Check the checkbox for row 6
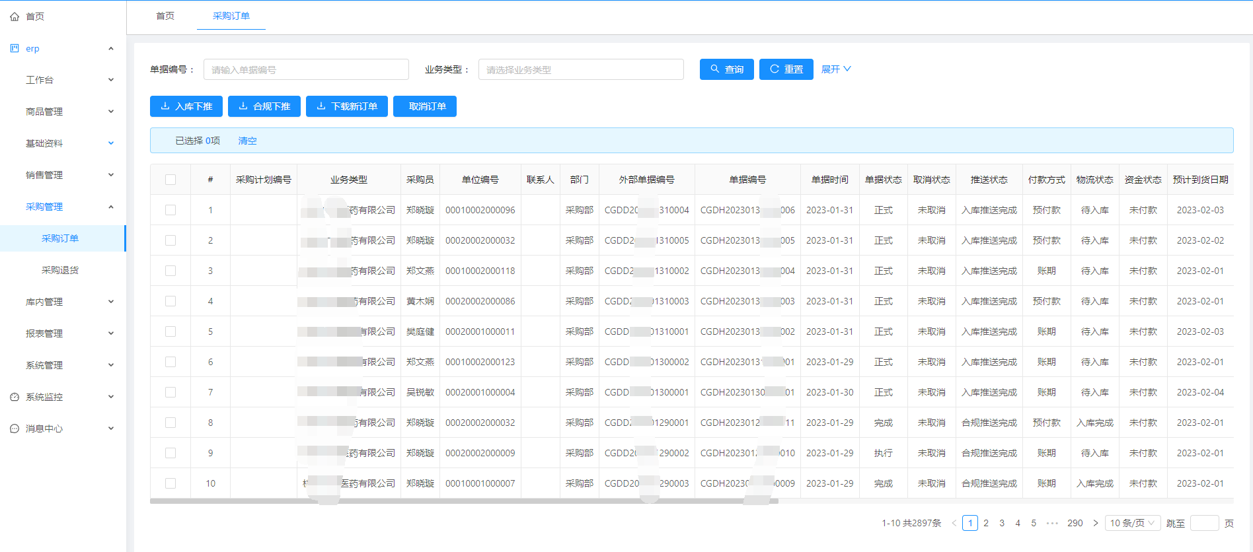The image size is (1253, 552). [x=171, y=362]
